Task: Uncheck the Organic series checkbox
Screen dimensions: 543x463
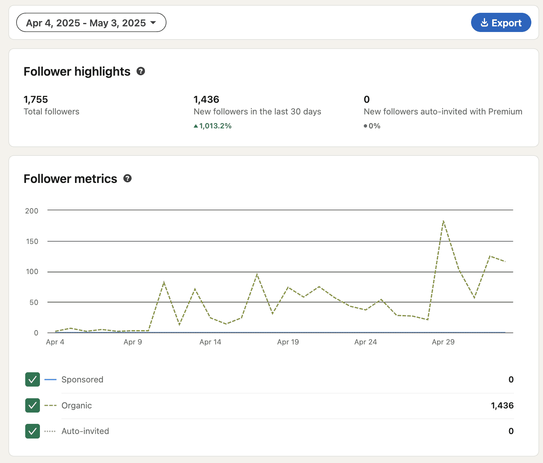Action: [32, 405]
